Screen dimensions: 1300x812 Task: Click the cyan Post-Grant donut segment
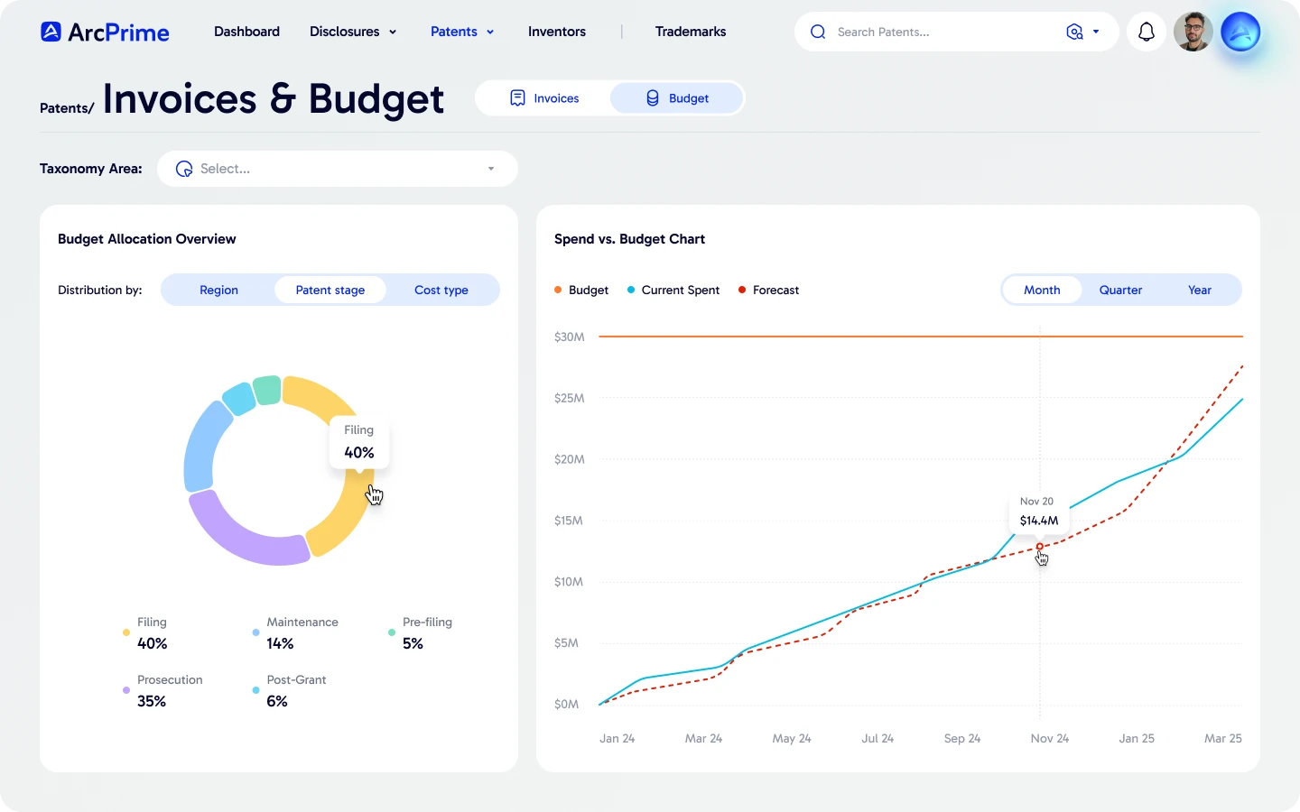click(x=239, y=399)
